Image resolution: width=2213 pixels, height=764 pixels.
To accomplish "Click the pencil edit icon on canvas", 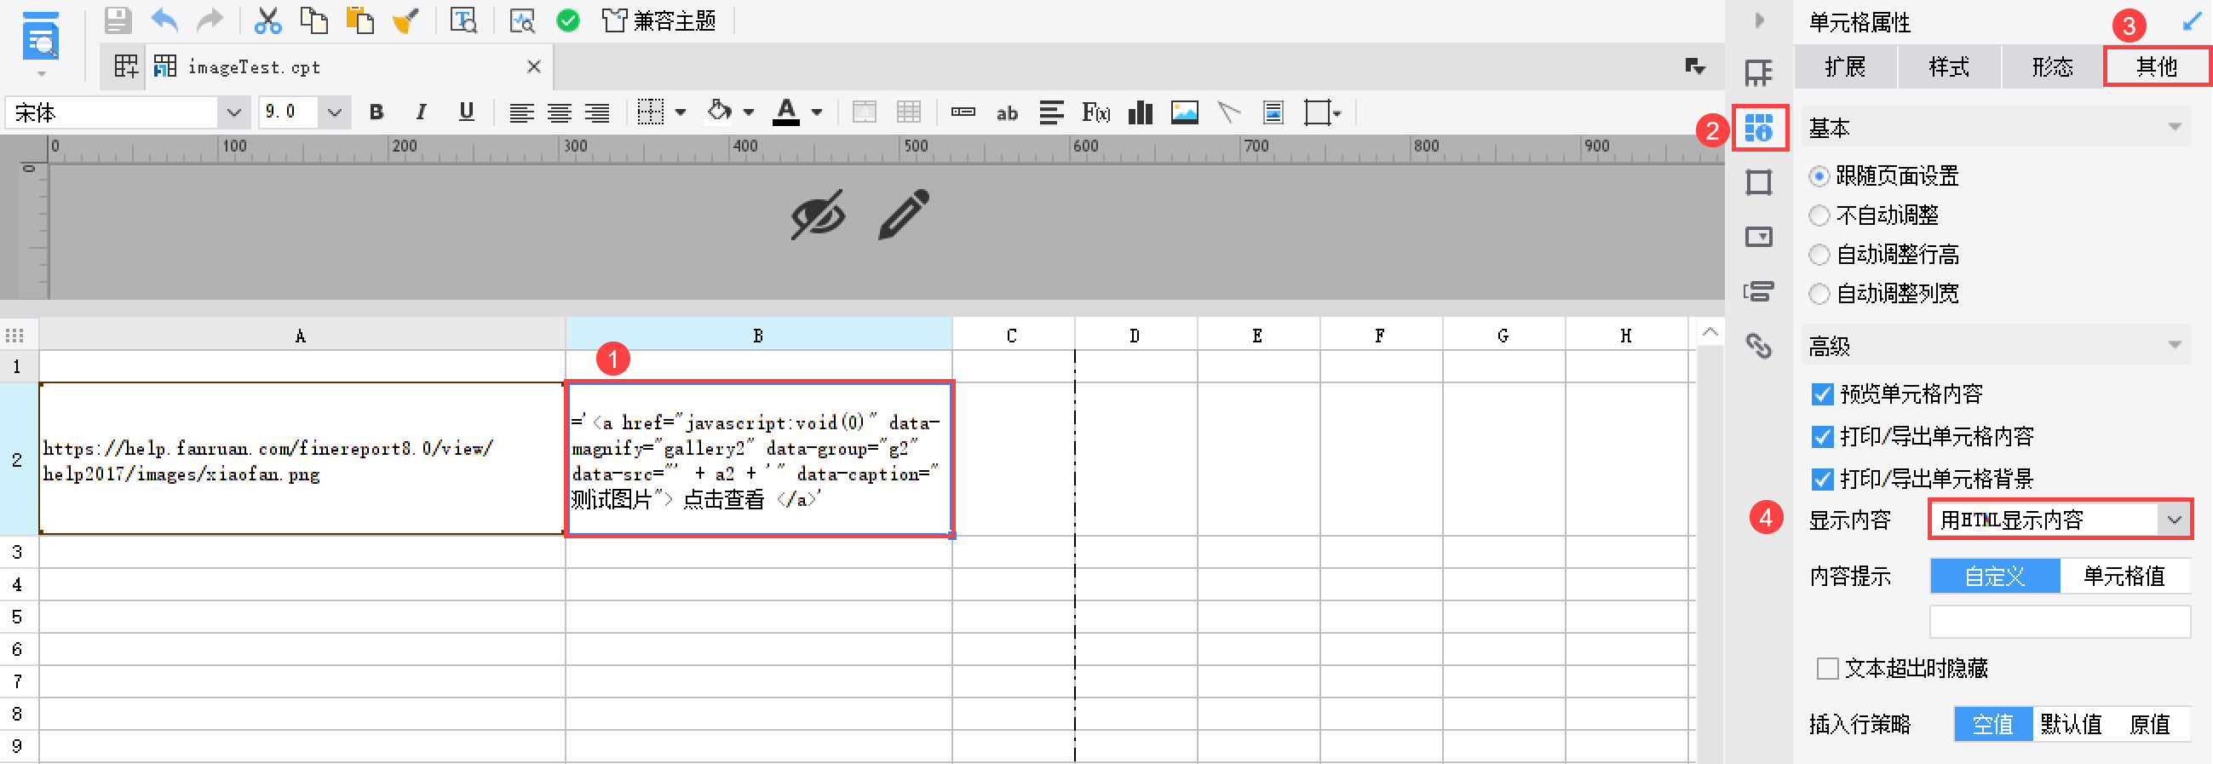I will tap(904, 214).
